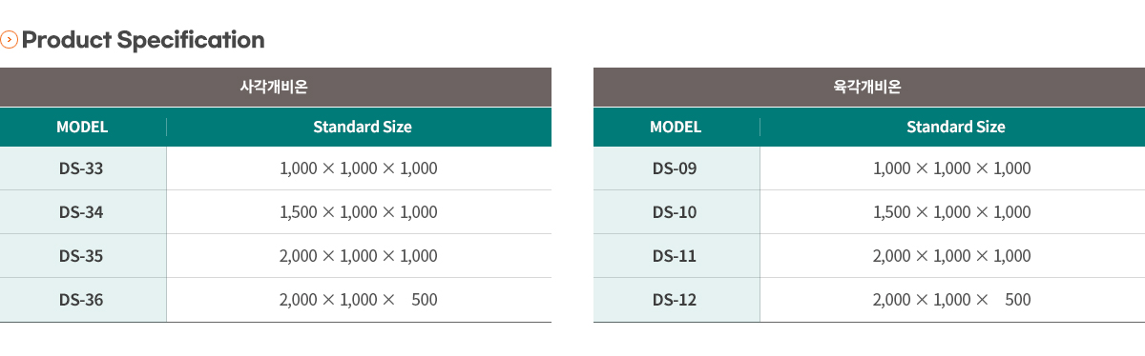1145x356 pixels.
Task: Click the Standard Size header in the right table
Action: pyautogui.click(x=953, y=127)
